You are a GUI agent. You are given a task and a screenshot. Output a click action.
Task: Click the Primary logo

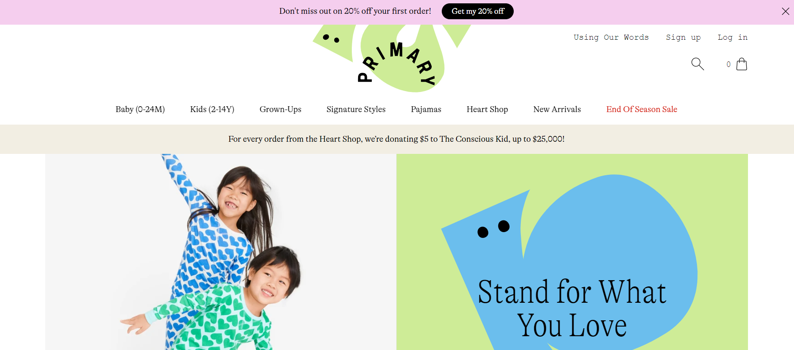[392, 58]
